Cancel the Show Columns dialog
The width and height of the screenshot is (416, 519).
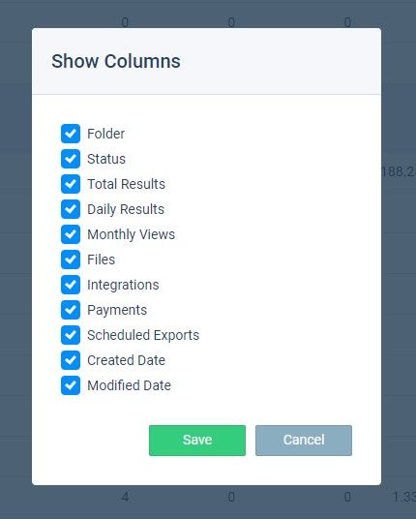pyautogui.click(x=304, y=441)
